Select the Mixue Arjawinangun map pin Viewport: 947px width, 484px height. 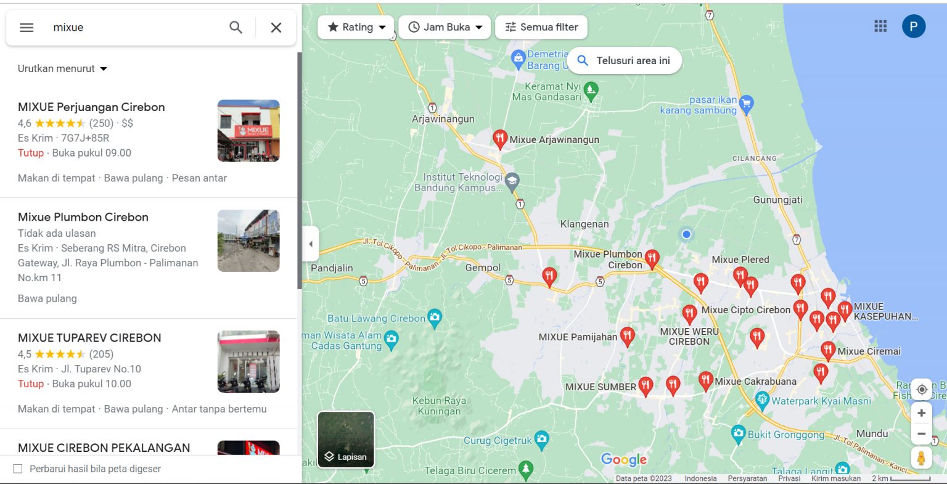(x=499, y=137)
